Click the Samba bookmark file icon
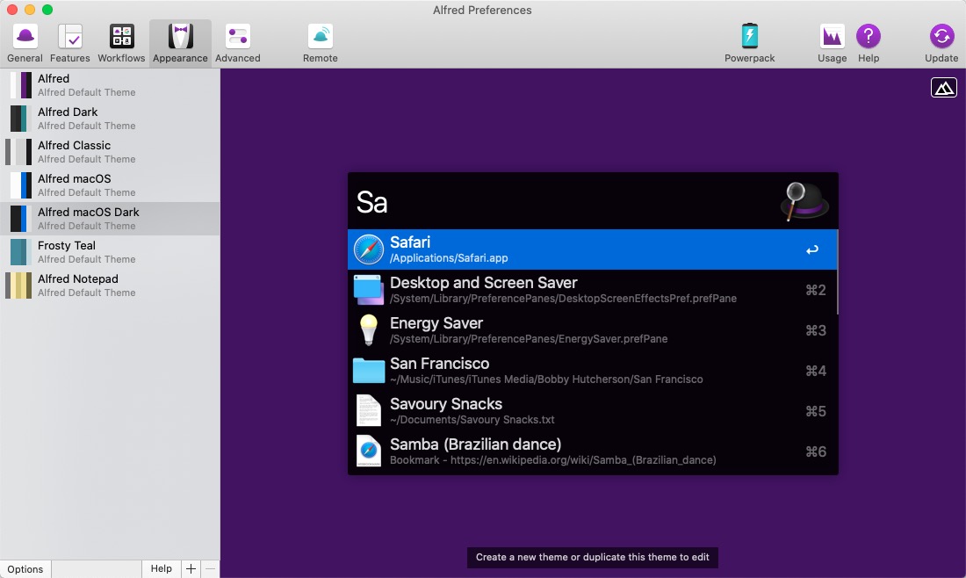 (369, 451)
